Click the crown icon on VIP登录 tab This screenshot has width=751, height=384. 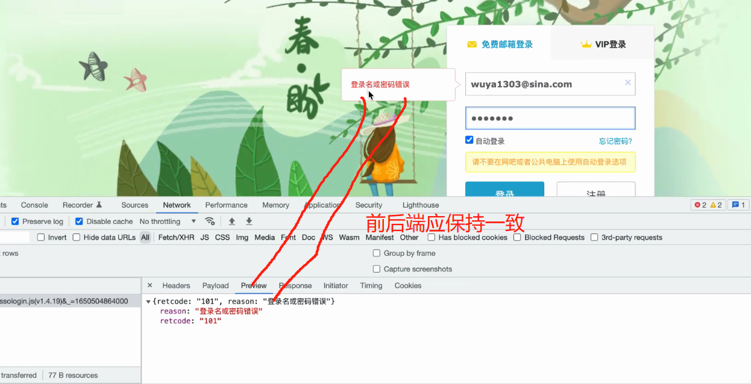[x=586, y=45]
